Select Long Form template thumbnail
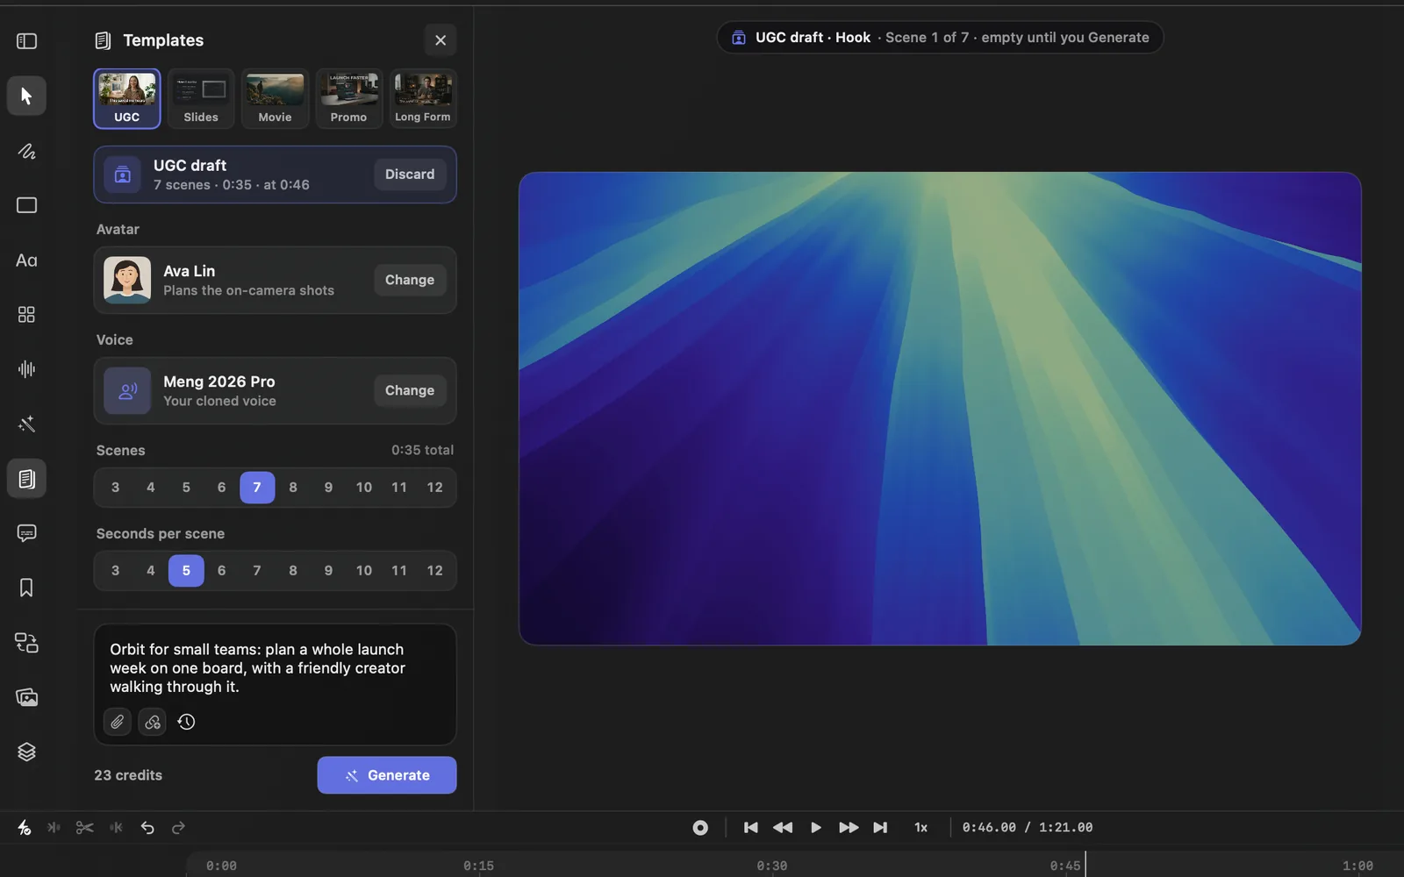The image size is (1404, 877). pyautogui.click(x=423, y=98)
